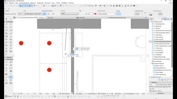177x99 pixels.
Task: Click the pen number input field
Action: point(90,14)
